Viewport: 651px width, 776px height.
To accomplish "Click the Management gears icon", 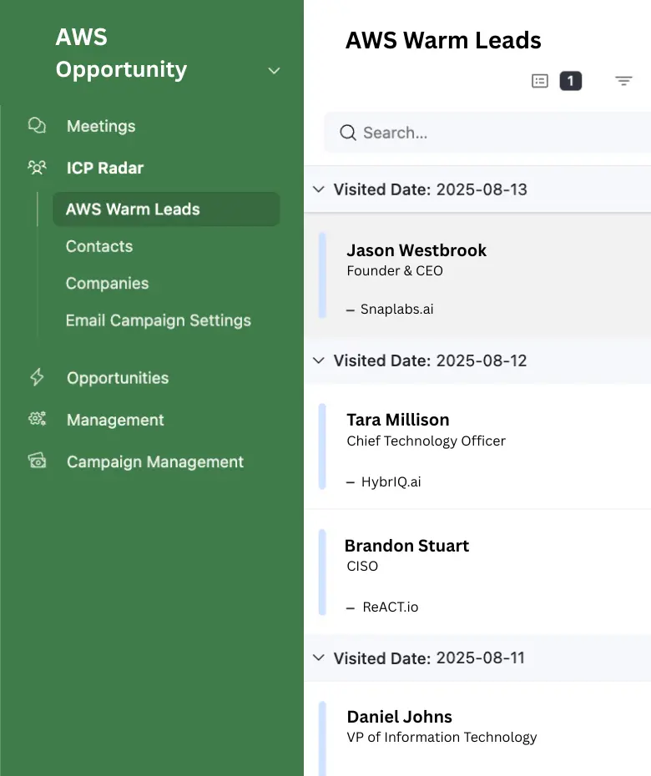I will [37, 419].
